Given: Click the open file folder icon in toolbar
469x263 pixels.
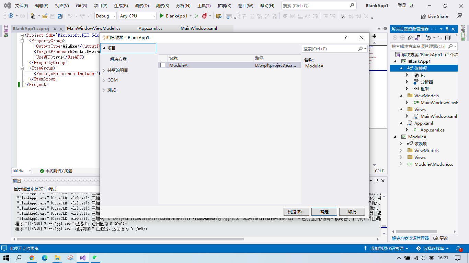Looking at the screenshot, I should tap(46, 16).
